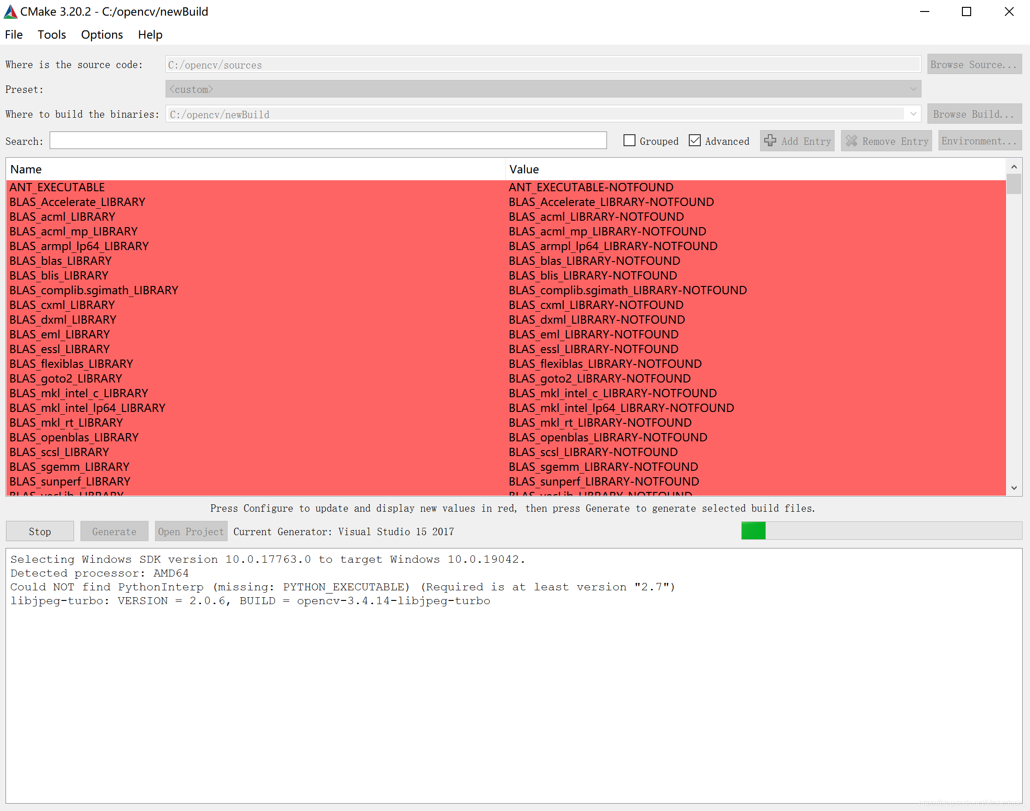This screenshot has height=811, width=1030.
Task: Click the X icon on Remove Entry
Action: coord(852,141)
